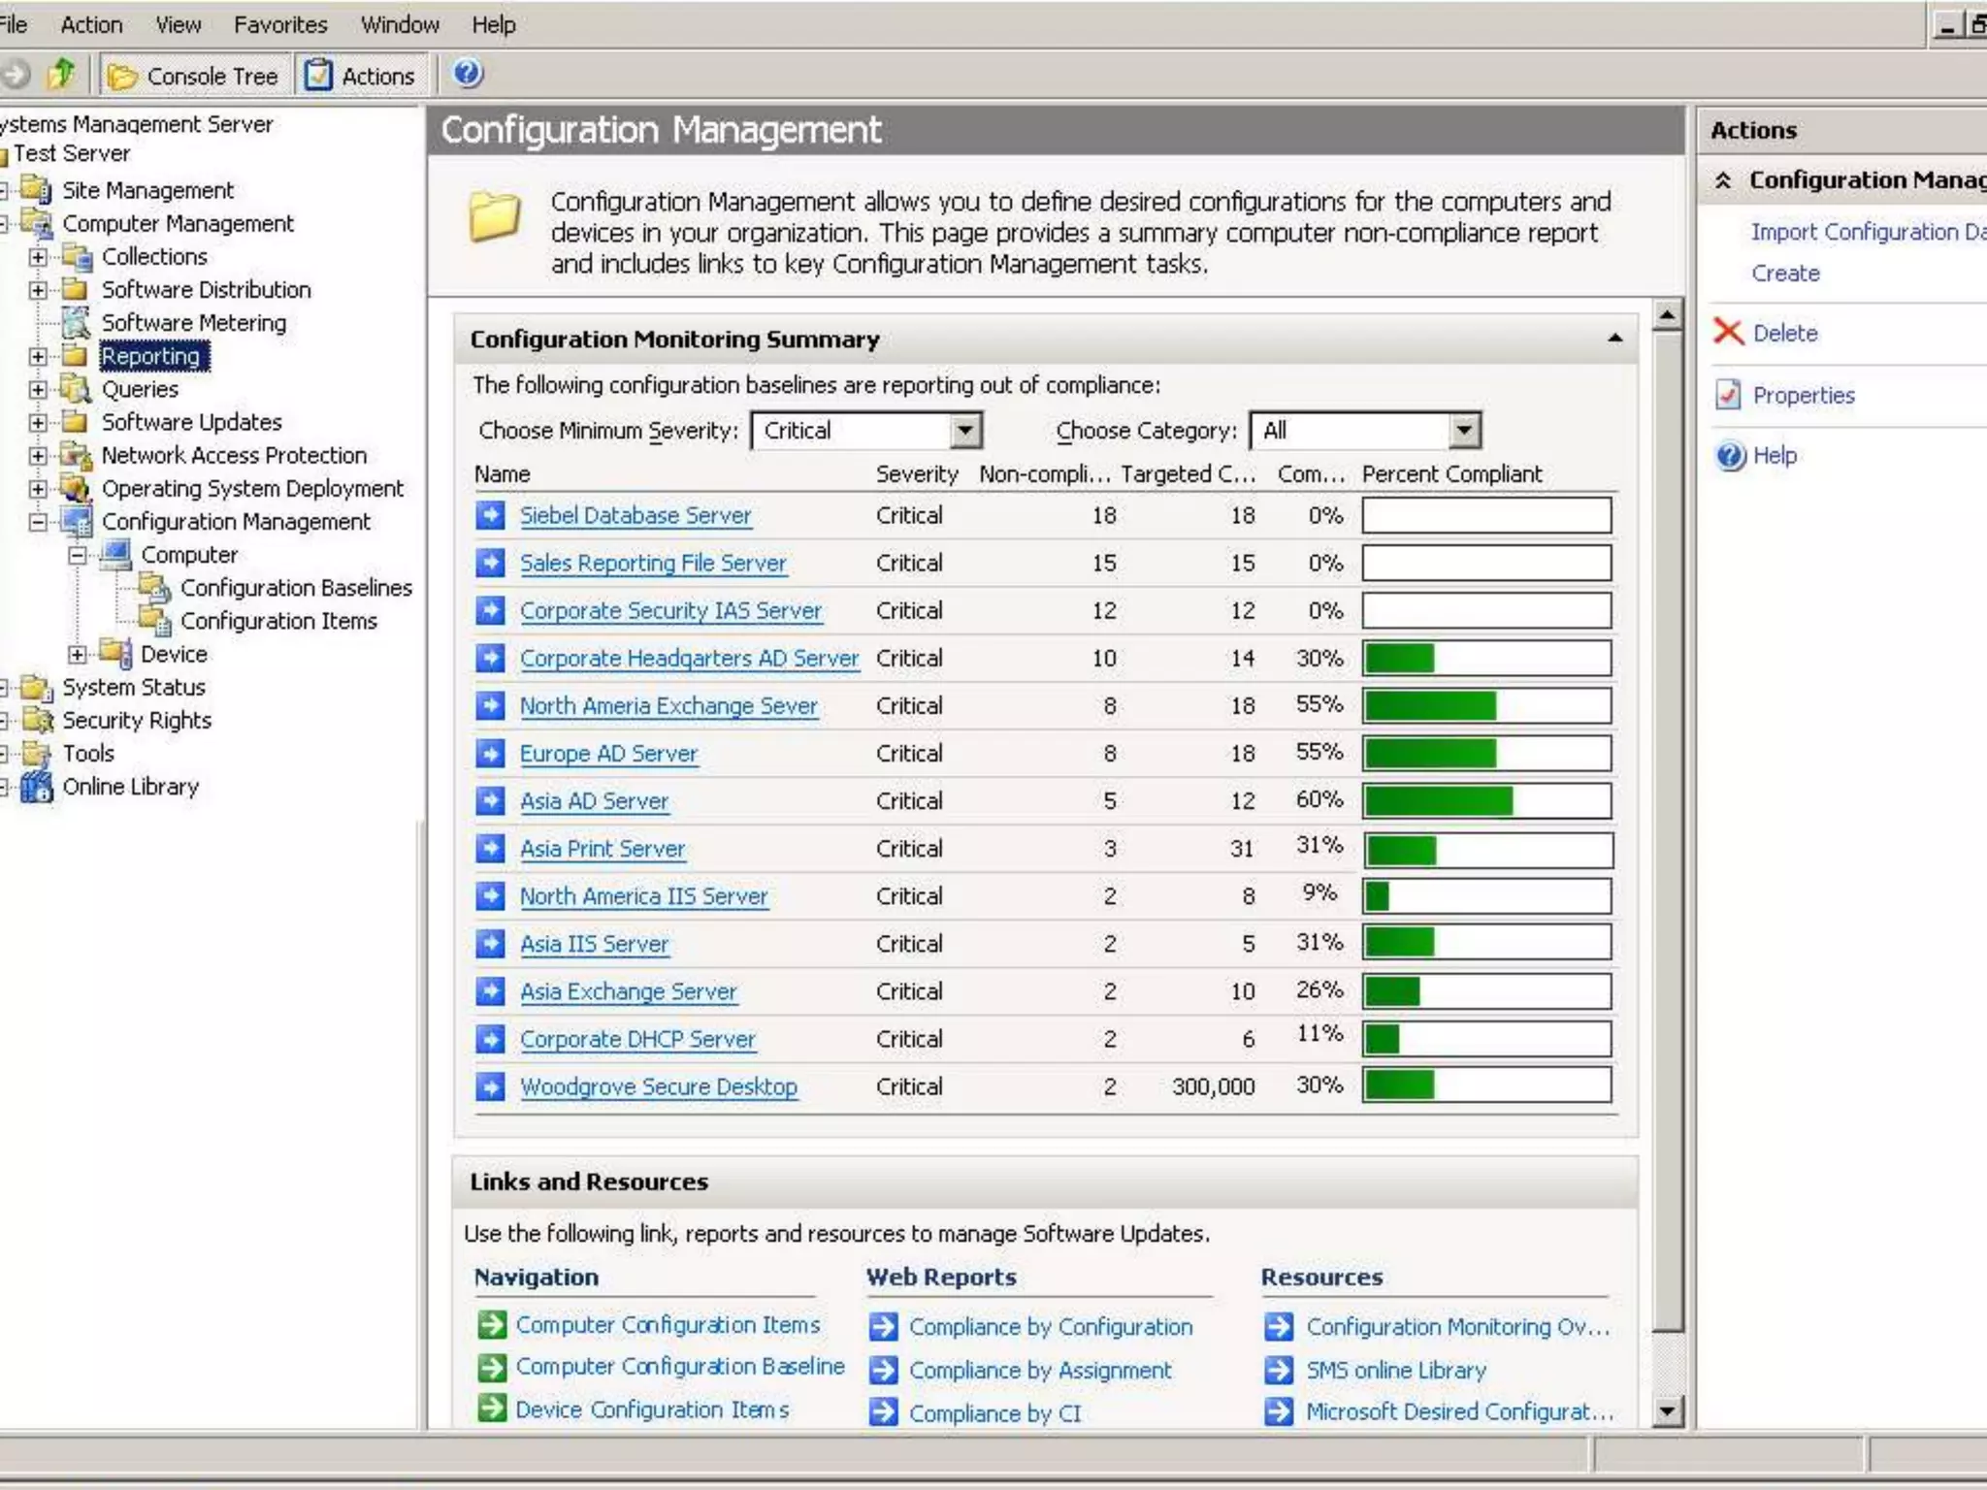This screenshot has height=1490, width=1987.
Task: Open the Corporate DHCP Server link
Action: point(637,1039)
